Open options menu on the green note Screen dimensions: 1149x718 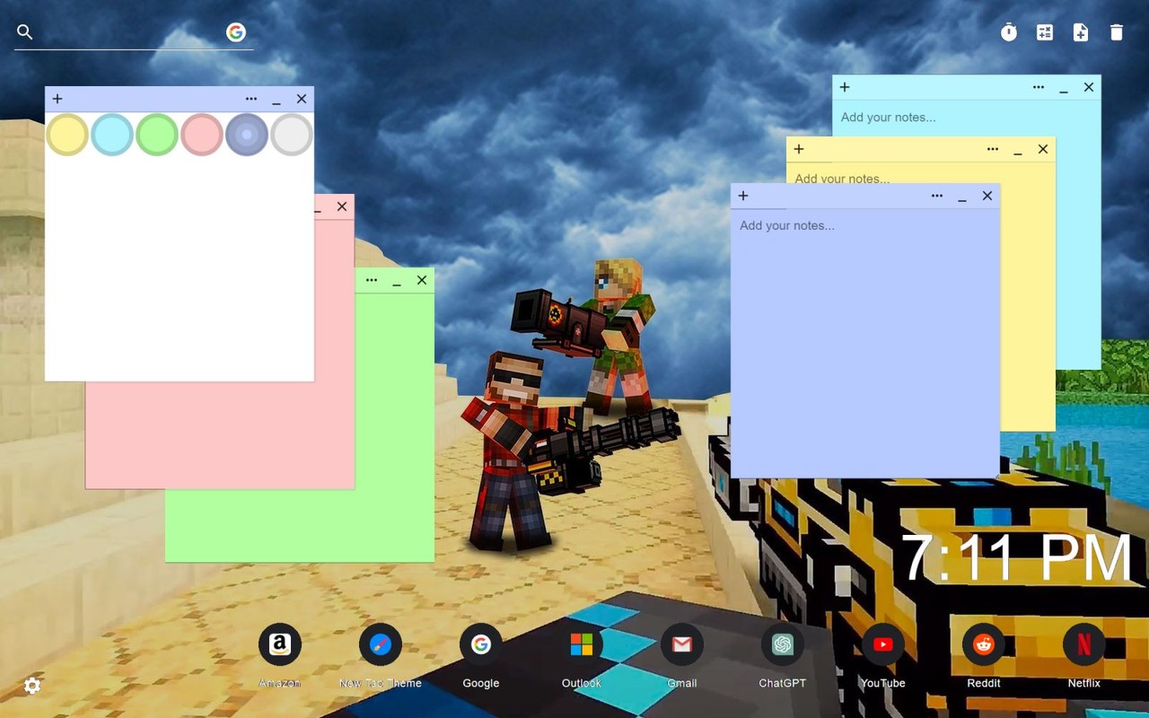372,280
